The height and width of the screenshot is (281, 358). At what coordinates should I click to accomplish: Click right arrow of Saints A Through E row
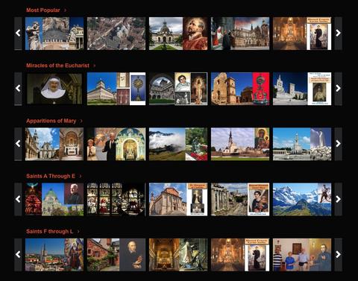[338, 199]
